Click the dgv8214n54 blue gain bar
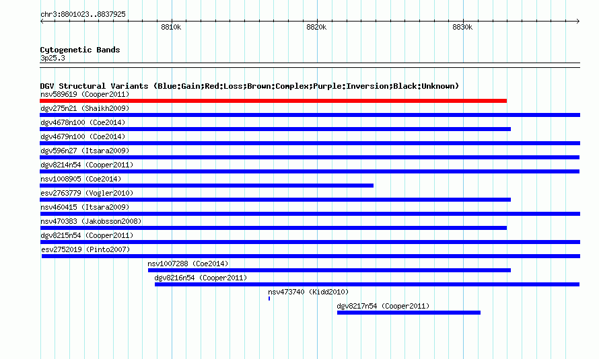The height and width of the screenshot is (359, 599). pos(310,171)
